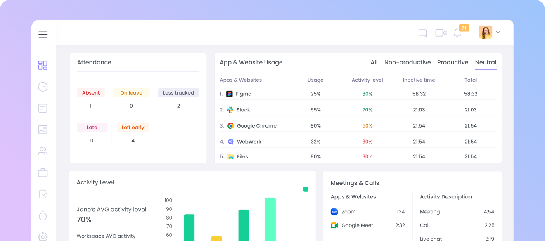Start a video call from header
Viewport: 545px width, 241px height.
(x=441, y=33)
